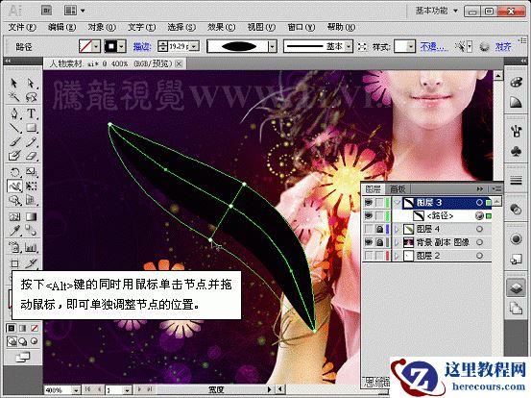Viewport: 531px width, 398px height.
Task: Select the Pencil tool
Action: pyautogui.click(x=31, y=141)
